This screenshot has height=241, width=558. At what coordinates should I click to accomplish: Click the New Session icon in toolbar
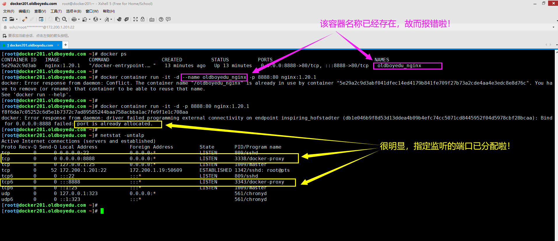click(5, 19)
